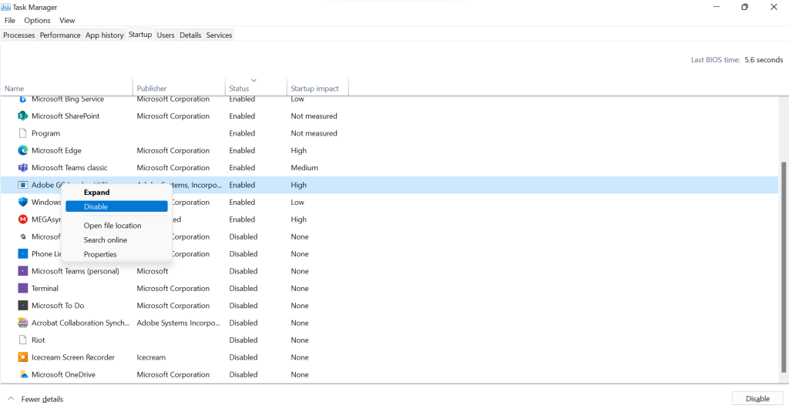Sort by the Name column header
Image resolution: width=789 pixels, height=412 pixels.
[x=66, y=88]
